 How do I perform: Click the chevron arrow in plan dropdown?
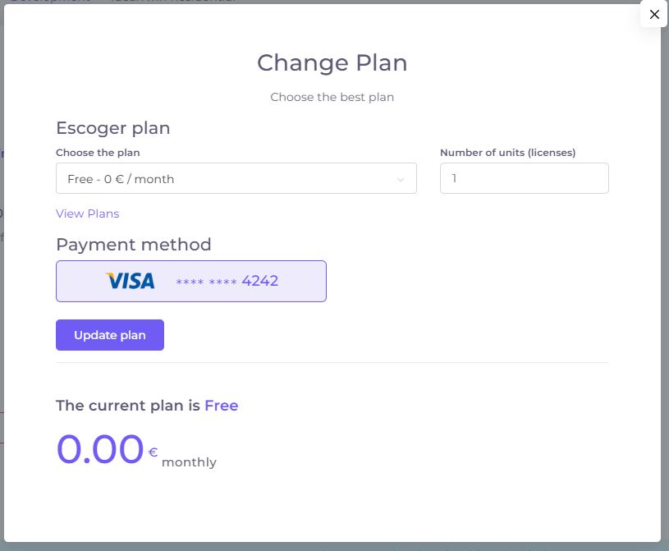click(x=401, y=179)
